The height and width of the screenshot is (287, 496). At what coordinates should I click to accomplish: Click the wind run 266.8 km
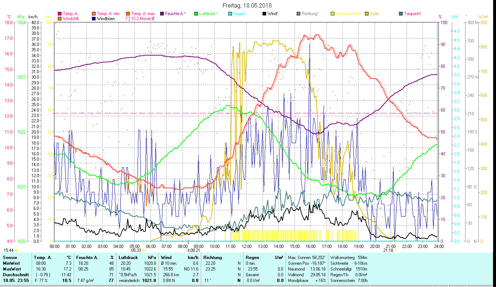tap(170, 275)
